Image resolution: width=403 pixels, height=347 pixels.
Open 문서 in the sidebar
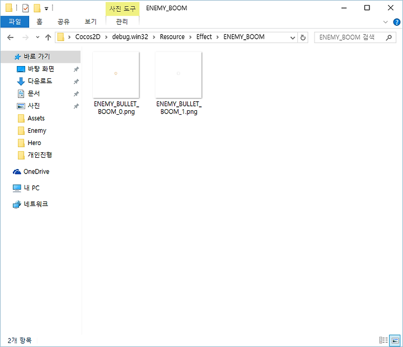click(x=34, y=93)
